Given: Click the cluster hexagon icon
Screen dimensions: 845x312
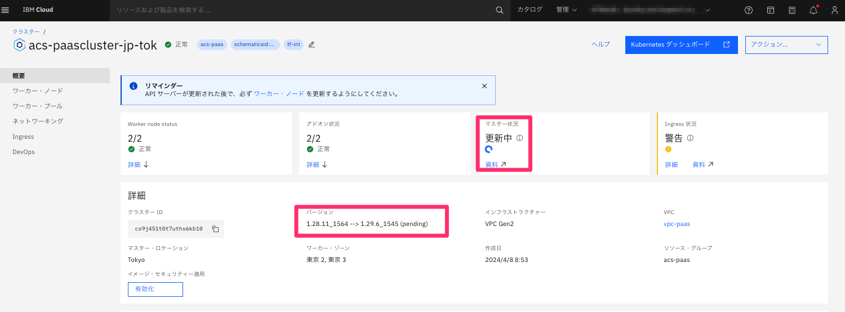Looking at the screenshot, I should click(19, 45).
